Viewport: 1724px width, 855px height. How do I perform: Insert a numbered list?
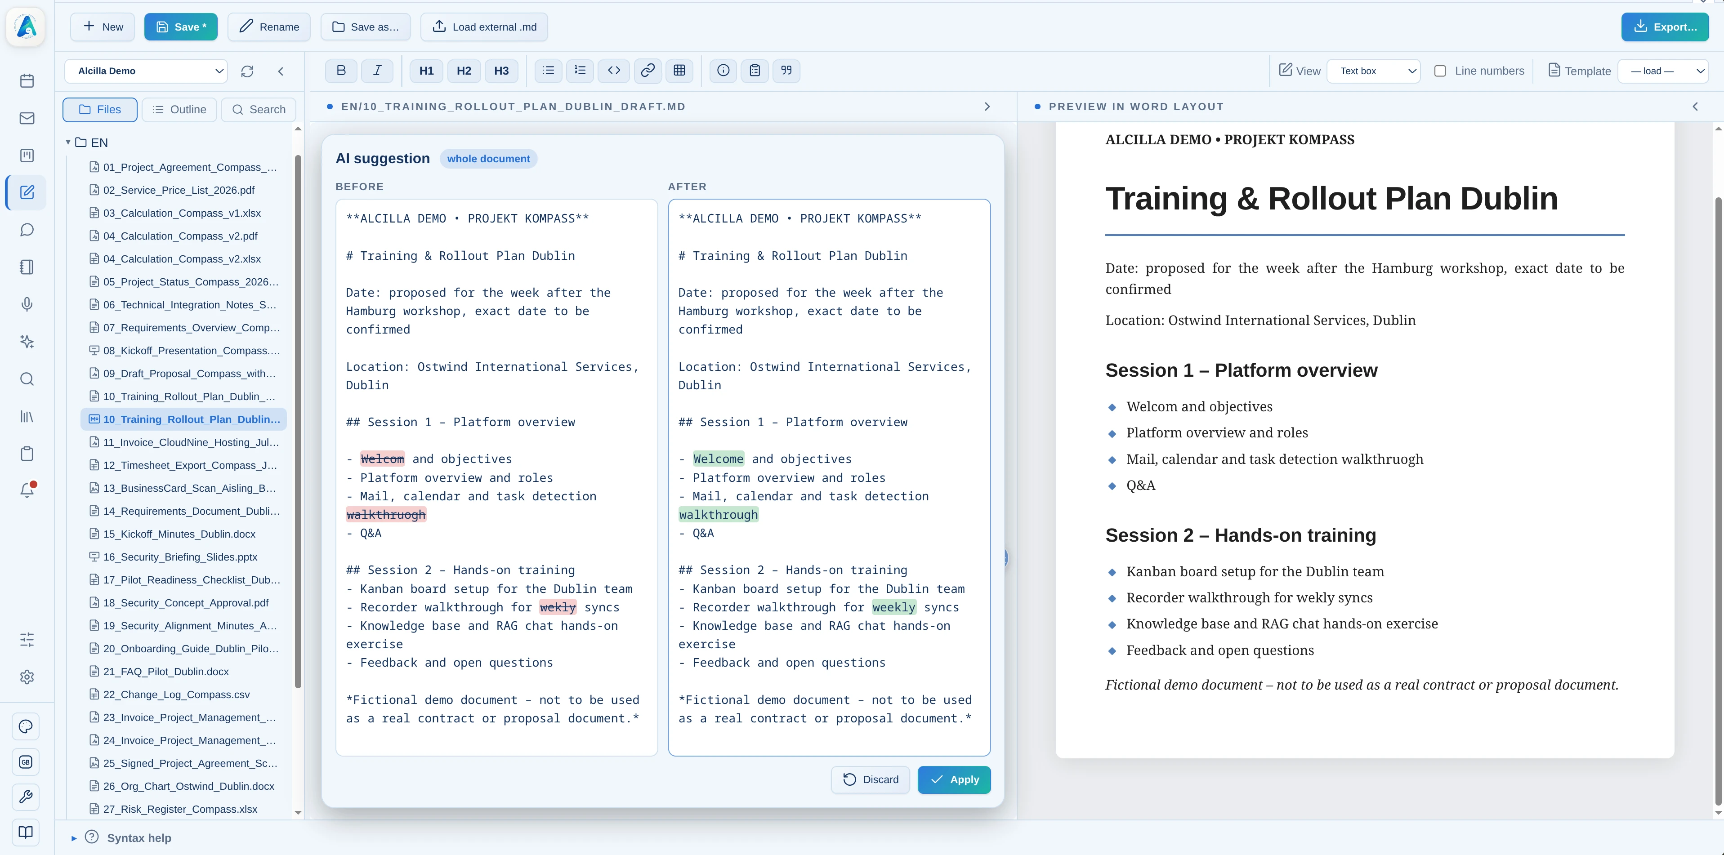580,70
